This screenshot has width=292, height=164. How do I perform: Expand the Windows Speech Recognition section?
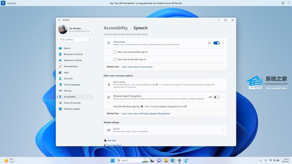click(224, 97)
